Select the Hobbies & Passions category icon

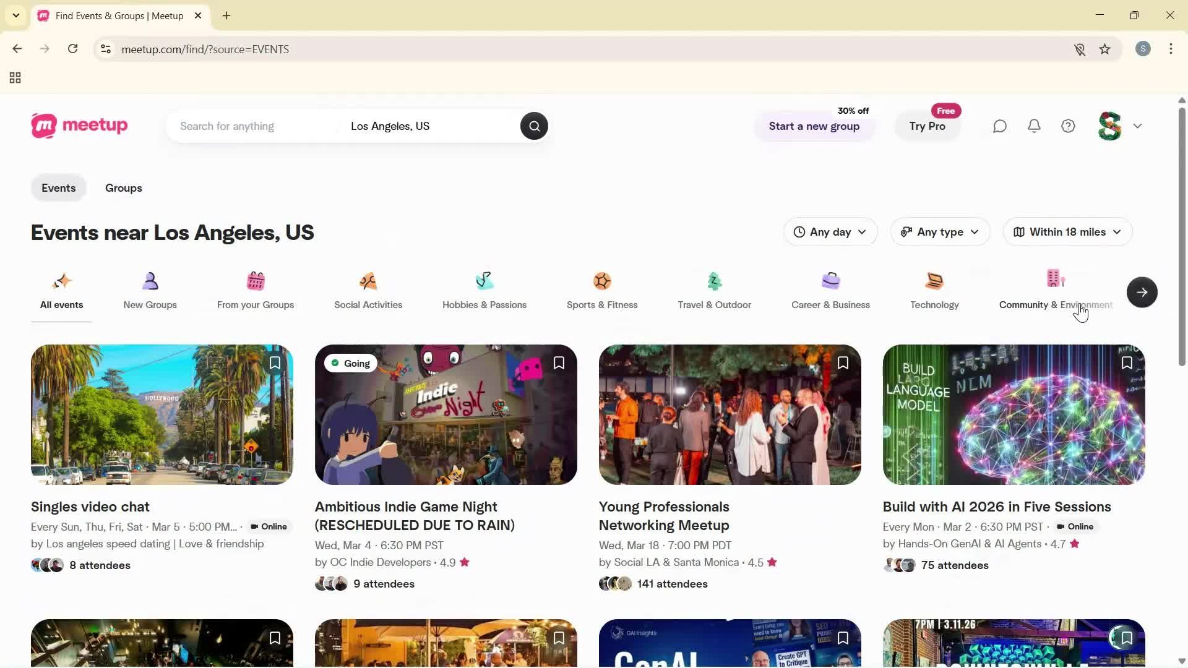484,281
